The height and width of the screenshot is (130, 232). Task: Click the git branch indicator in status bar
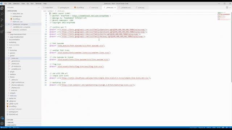[x=4, y=128]
